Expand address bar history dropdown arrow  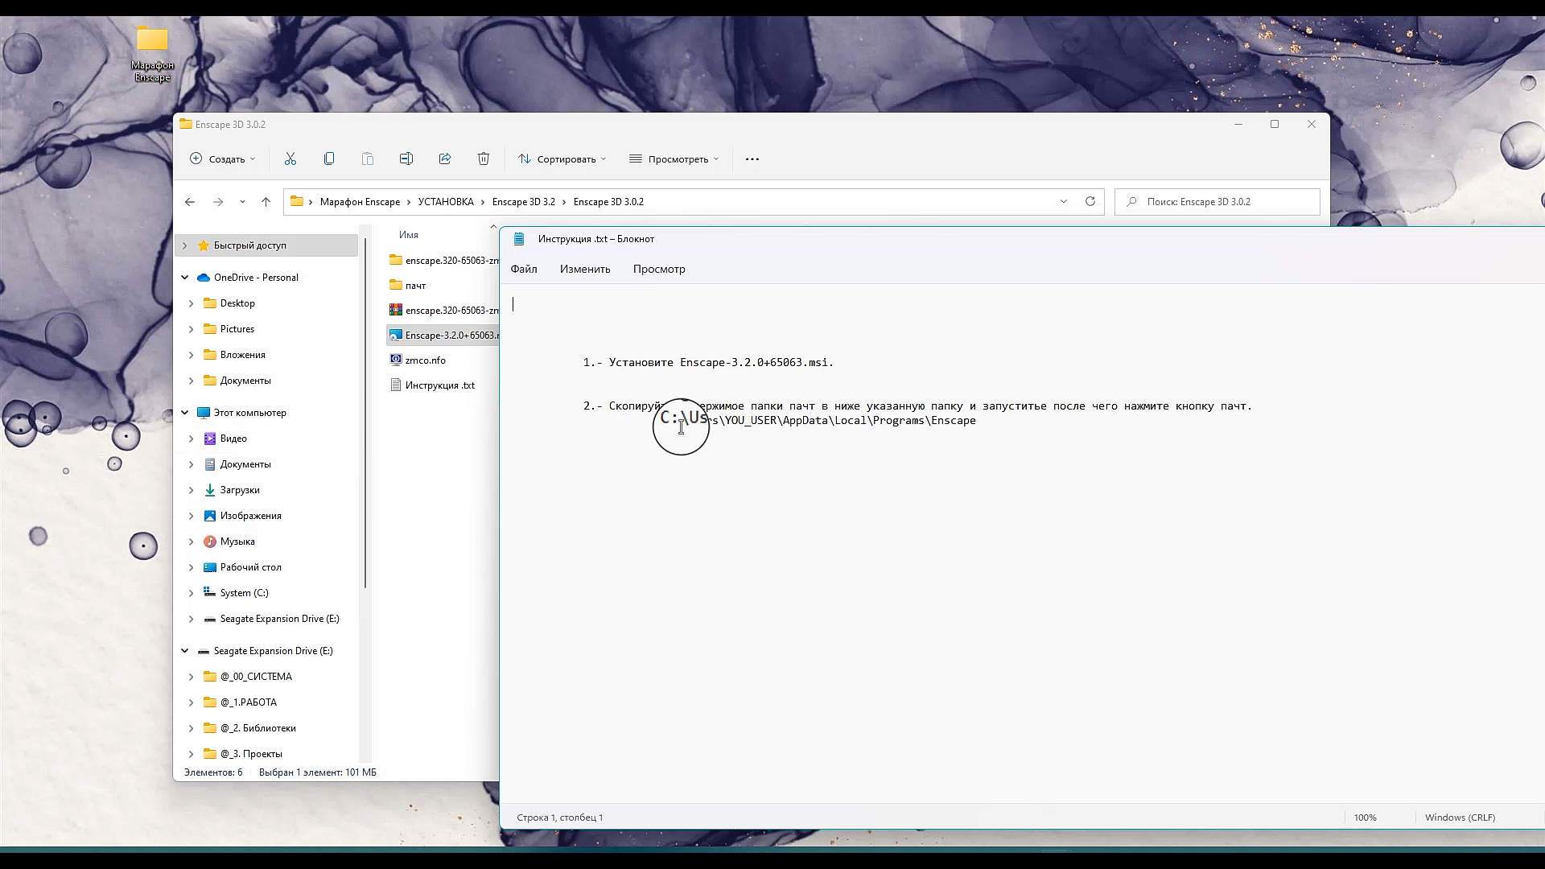[x=1064, y=201]
